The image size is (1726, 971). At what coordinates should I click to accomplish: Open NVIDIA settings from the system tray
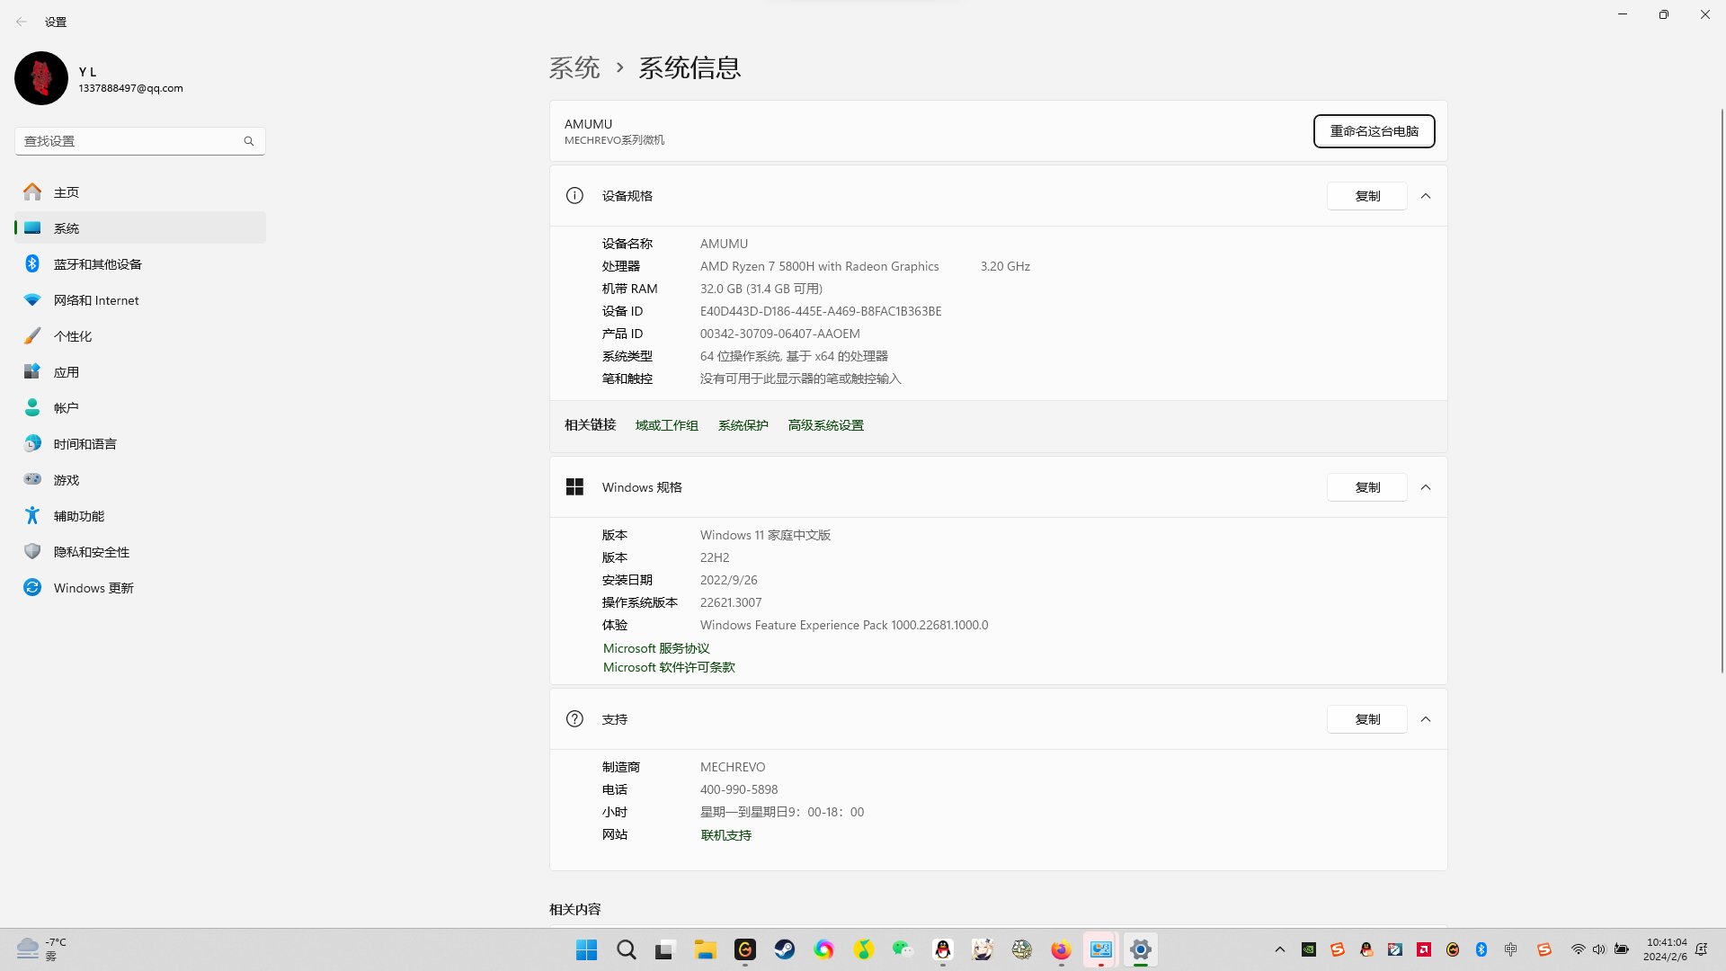coord(1309,949)
